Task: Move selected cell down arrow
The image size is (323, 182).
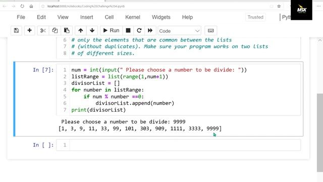Action: (92, 30)
